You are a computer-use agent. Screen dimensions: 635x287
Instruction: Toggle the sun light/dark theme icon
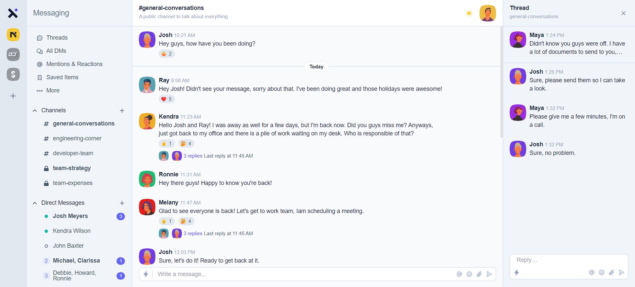pyautogui.click(x=469, y=13)
